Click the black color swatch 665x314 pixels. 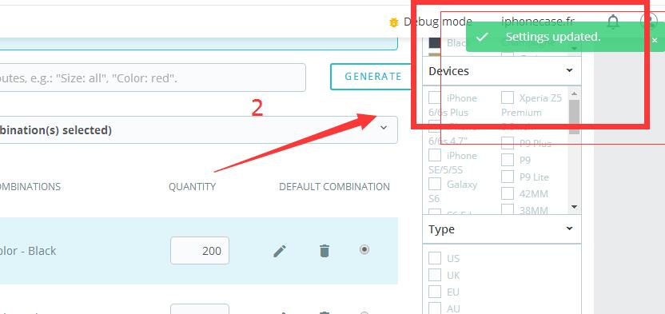tap(435, 43)
